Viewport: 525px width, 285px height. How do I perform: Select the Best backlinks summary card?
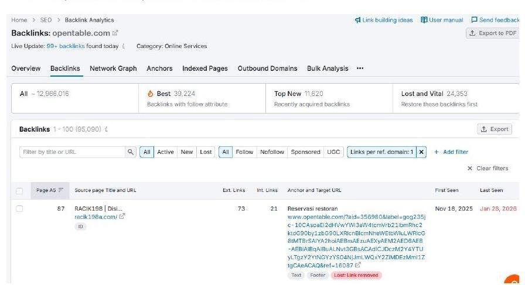coord(202,98)
